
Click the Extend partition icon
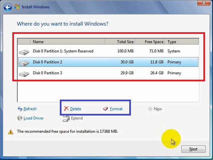point(66,118)
